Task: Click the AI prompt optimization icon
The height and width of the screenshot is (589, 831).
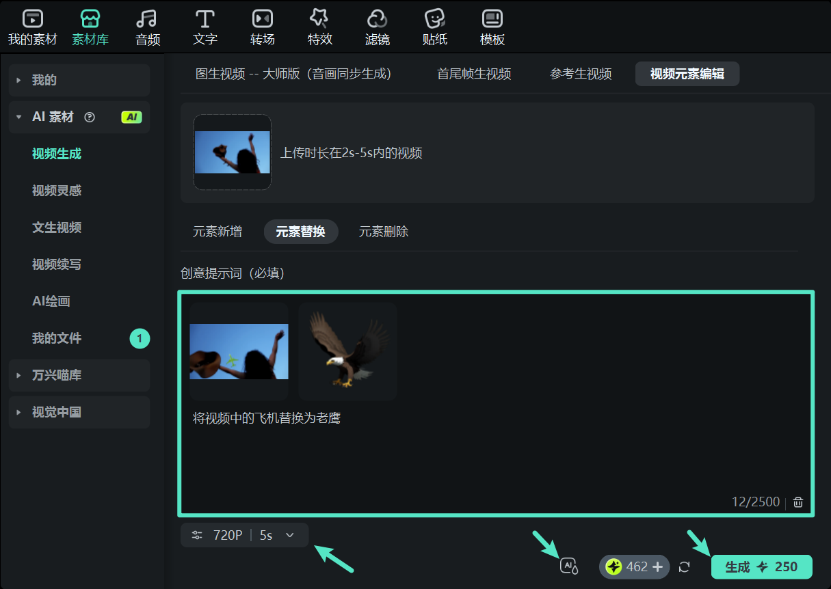Action: coord(568,566)
